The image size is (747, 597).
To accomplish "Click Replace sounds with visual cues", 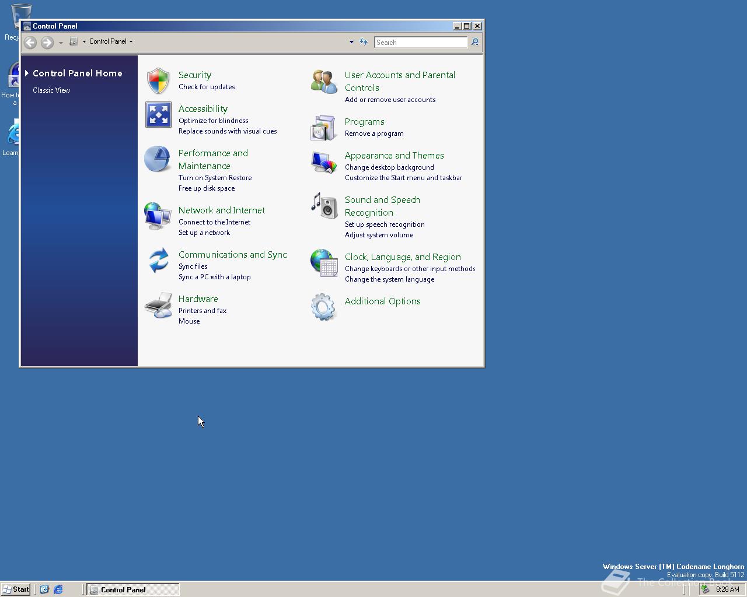I will [x=228, y=131].
